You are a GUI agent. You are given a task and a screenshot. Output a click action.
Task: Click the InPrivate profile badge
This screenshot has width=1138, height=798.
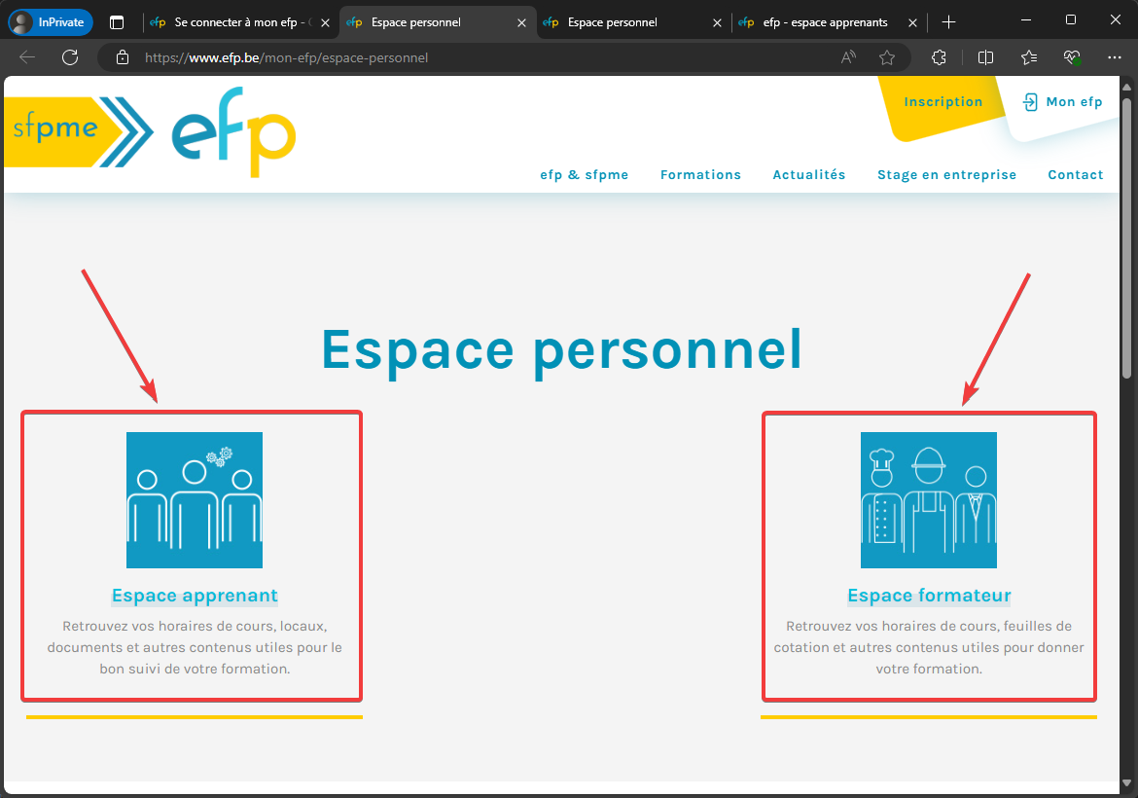(x=50, y=22)
